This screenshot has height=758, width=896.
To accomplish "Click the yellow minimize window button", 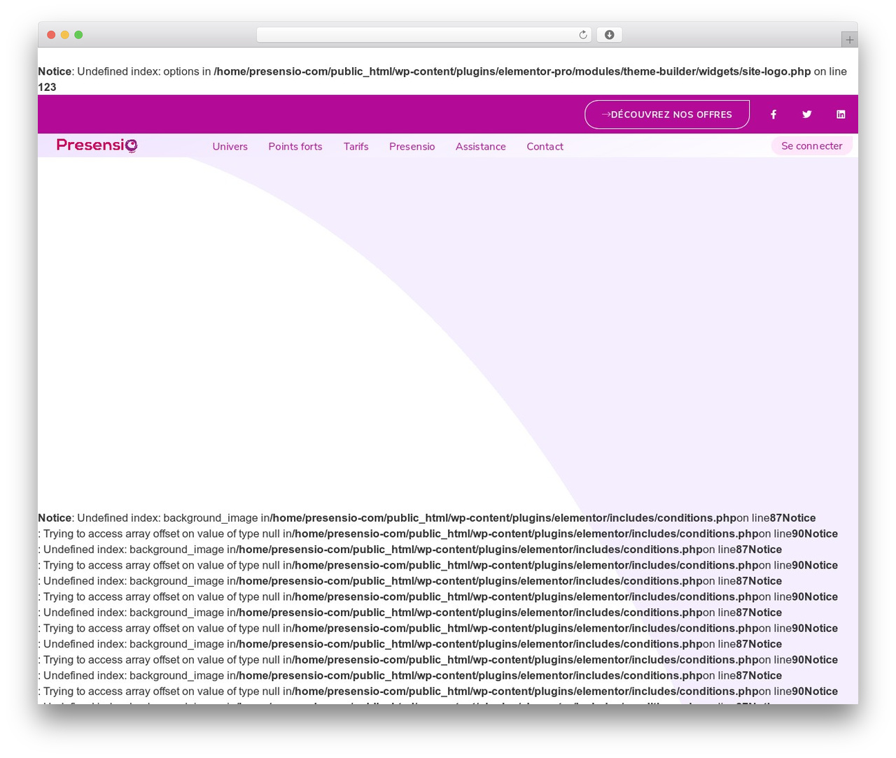I will [x=64, y=35].
